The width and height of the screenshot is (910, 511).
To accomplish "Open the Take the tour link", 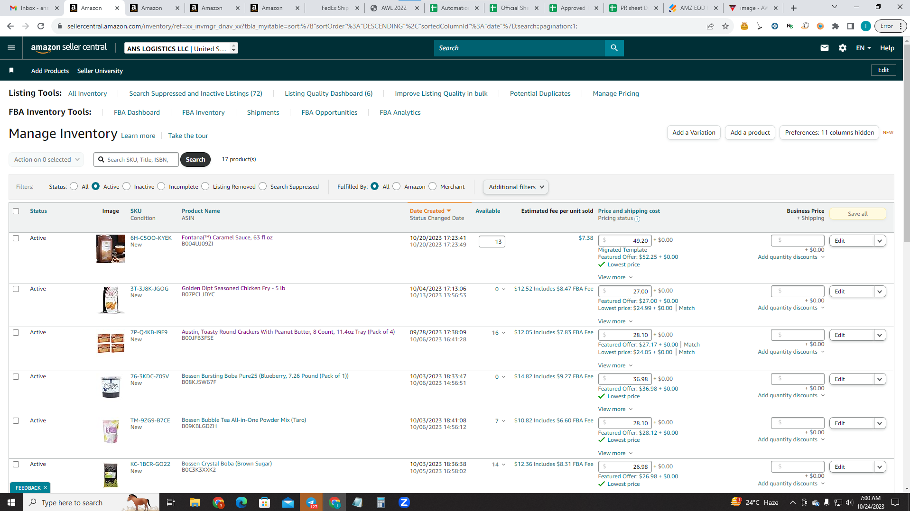I will pyautogui.click(x=188, y=136).
